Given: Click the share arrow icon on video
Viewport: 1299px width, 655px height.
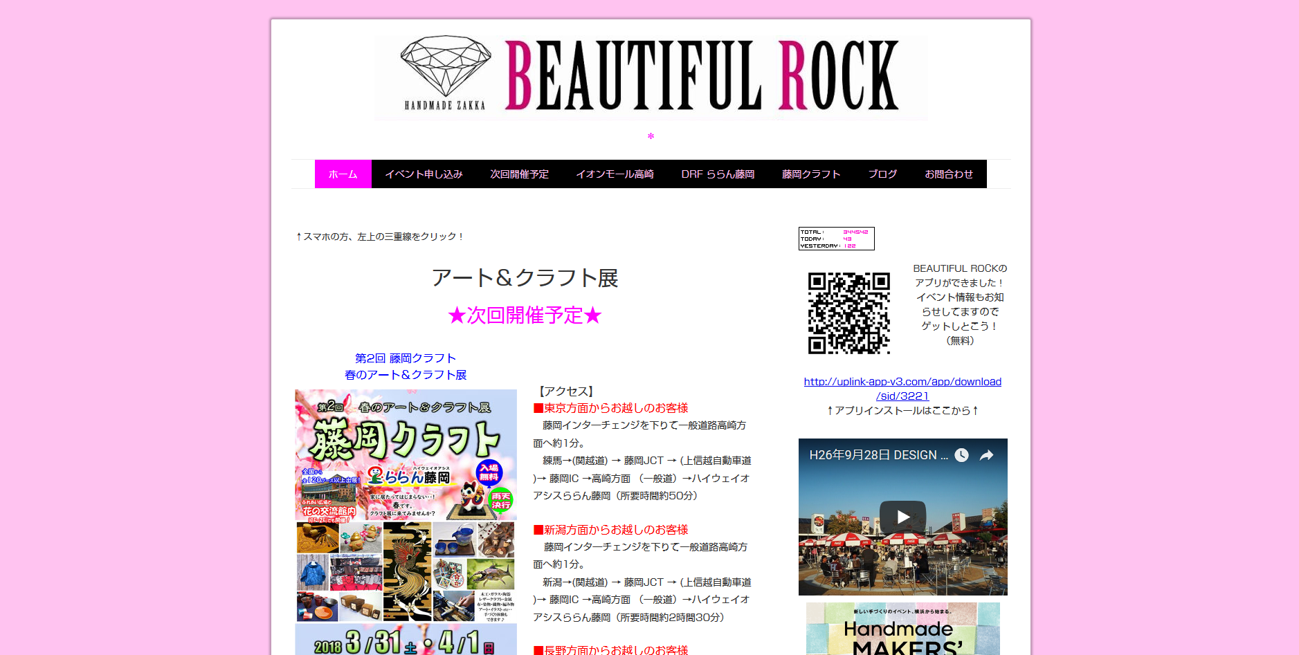Looking at the screenshot, I should [987, 455].
